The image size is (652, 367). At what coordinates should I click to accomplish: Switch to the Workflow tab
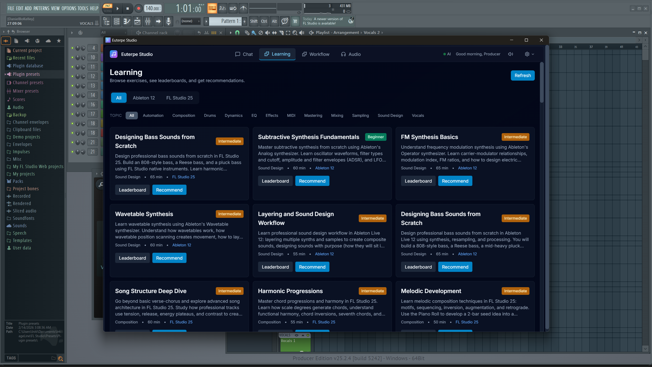315,54
